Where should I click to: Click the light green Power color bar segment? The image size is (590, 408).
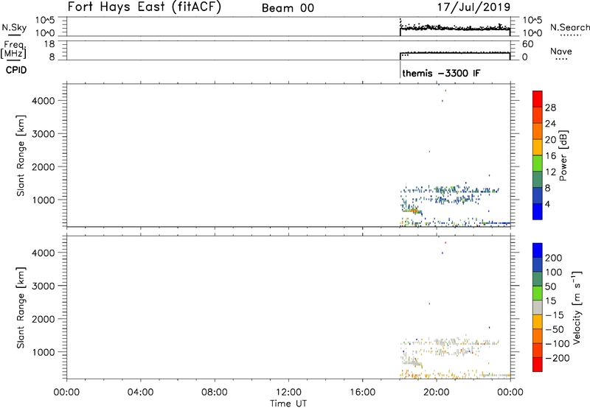coord(538,163)
